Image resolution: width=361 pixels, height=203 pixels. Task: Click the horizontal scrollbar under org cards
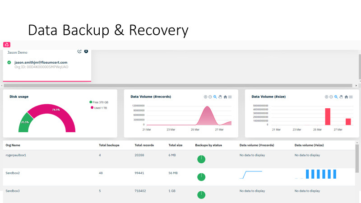[178, 86]
